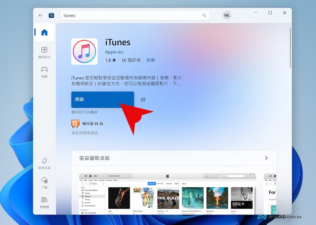Click the blue 開啟 (Open) button
This screenshot has height=225, width=316.
point(102,99)
